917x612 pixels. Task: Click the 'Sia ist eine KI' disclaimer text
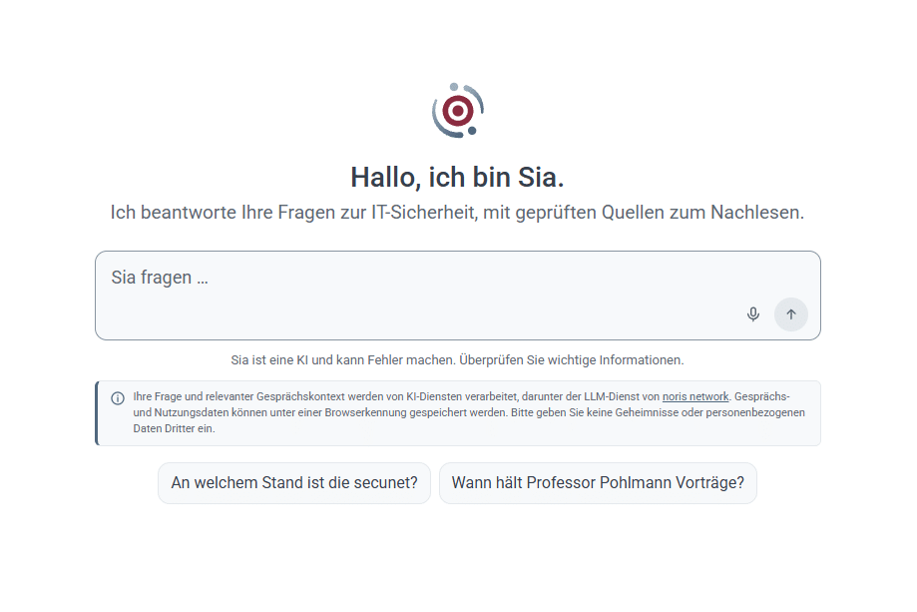click(457, 359)
